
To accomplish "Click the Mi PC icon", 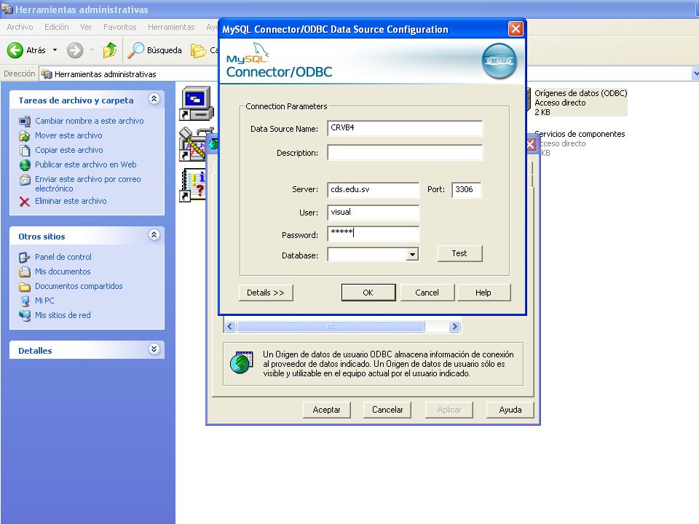I will point(25,301).
